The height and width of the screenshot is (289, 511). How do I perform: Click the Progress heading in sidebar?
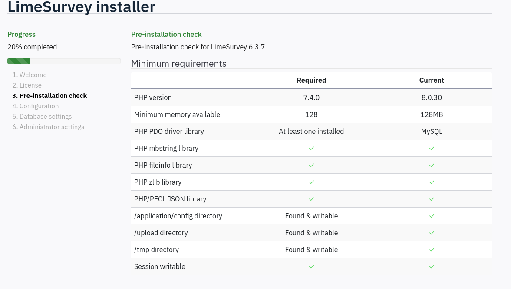click(22, 35)
